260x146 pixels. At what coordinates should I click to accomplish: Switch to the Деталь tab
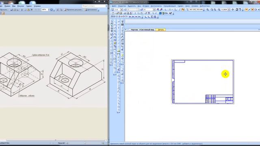(x=161, y=30)
